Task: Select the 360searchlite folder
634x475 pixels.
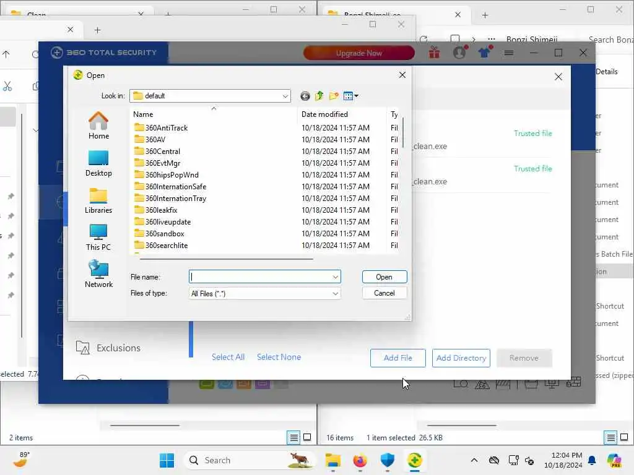Action: coord(161,245)
